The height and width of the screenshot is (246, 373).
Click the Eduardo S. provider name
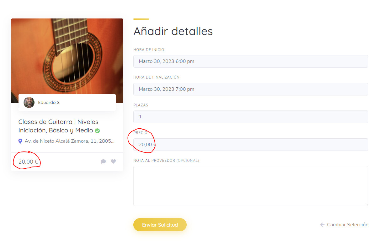[49, 102]
